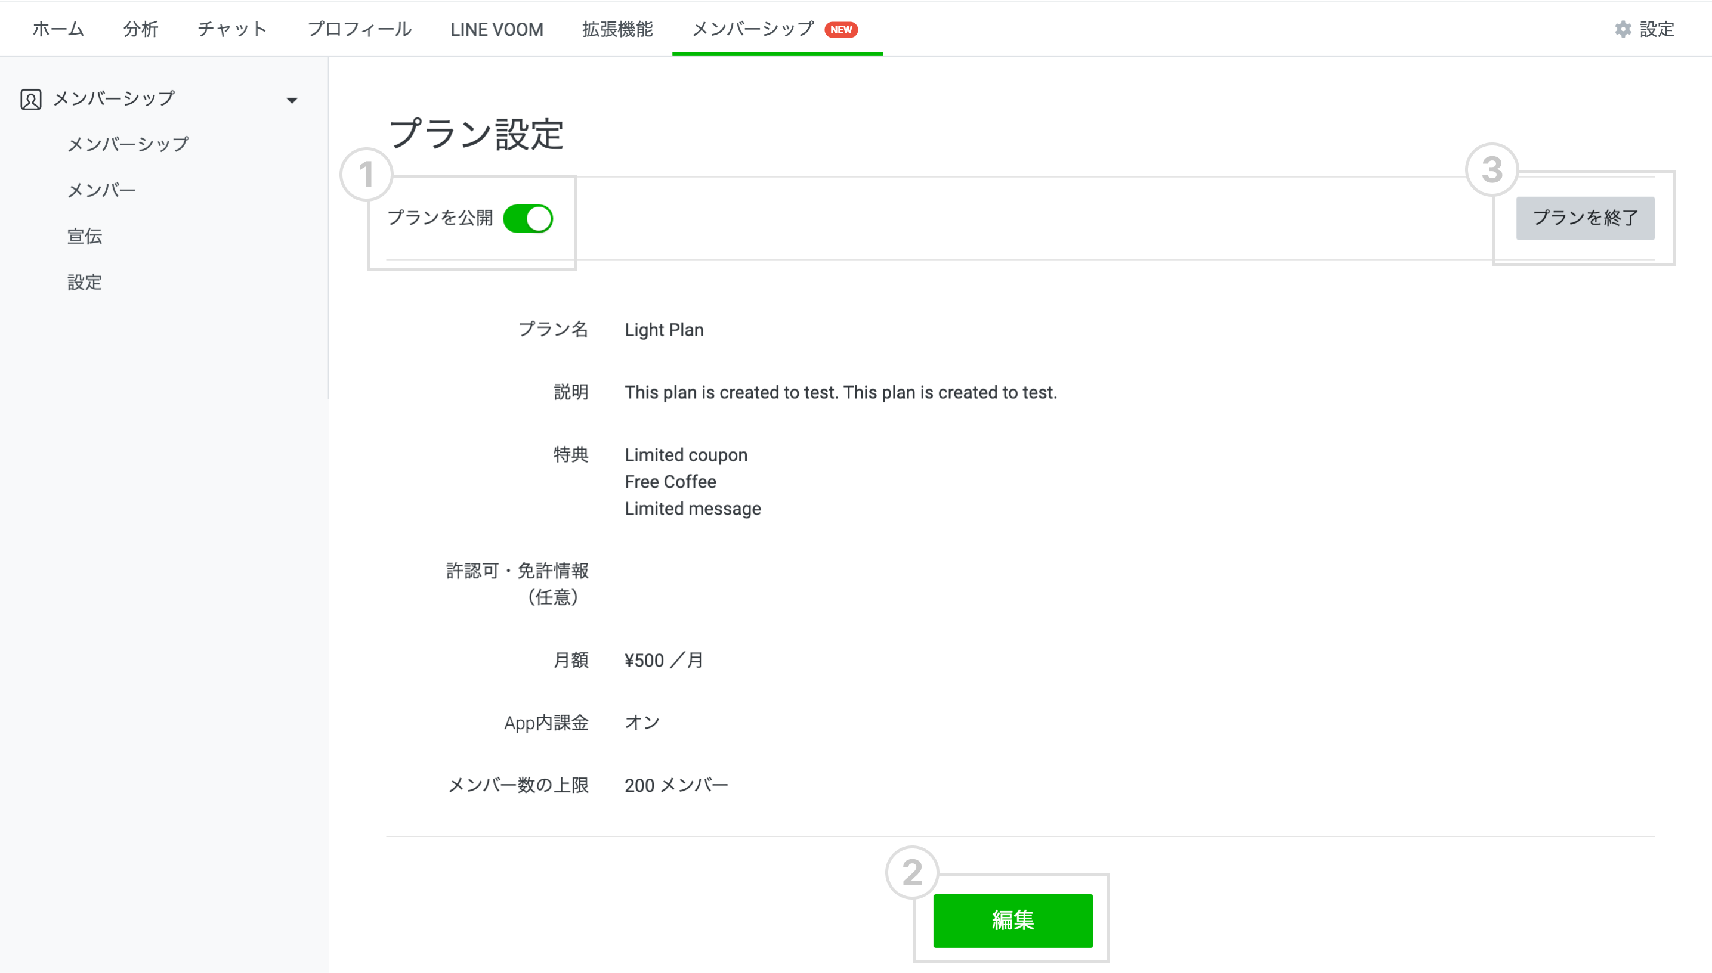
Task: Toggle the プランを公開 switch off
Action: tap(527, 219)
